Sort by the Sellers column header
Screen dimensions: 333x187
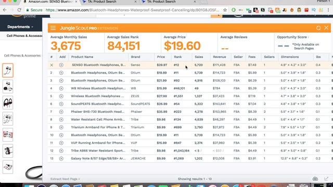click(x=269, y=57)
